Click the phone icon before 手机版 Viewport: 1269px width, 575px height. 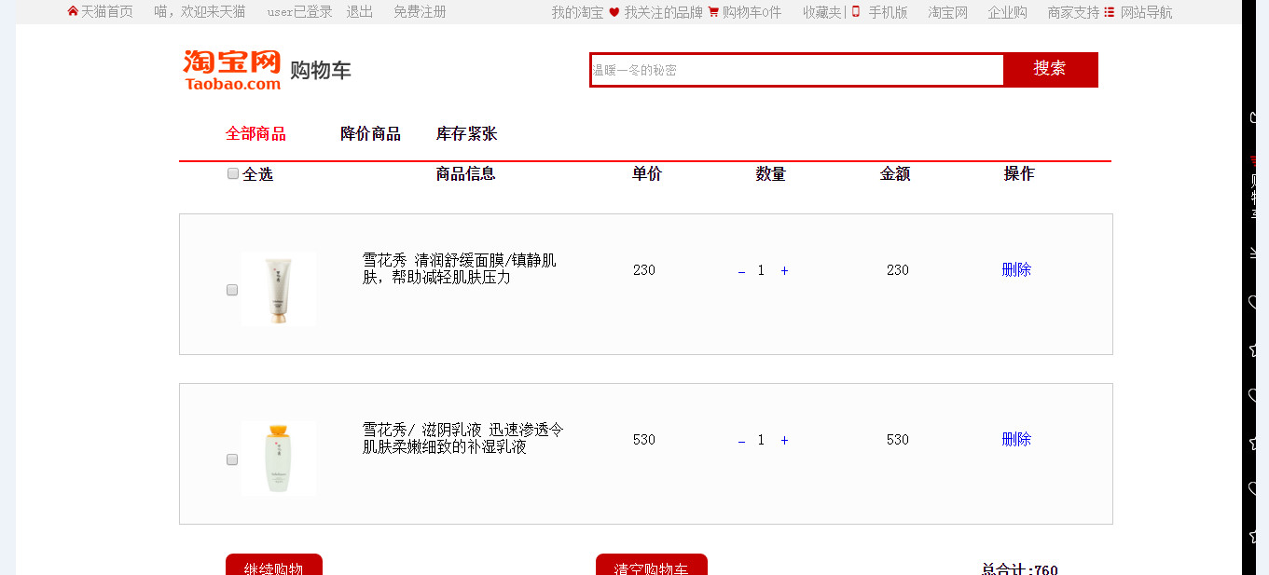856,11
